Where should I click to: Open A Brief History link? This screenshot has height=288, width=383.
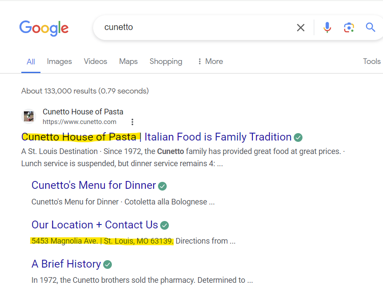pos(66,264)
